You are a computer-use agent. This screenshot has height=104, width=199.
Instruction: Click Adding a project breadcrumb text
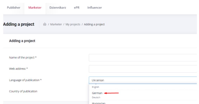click(94, 24)
